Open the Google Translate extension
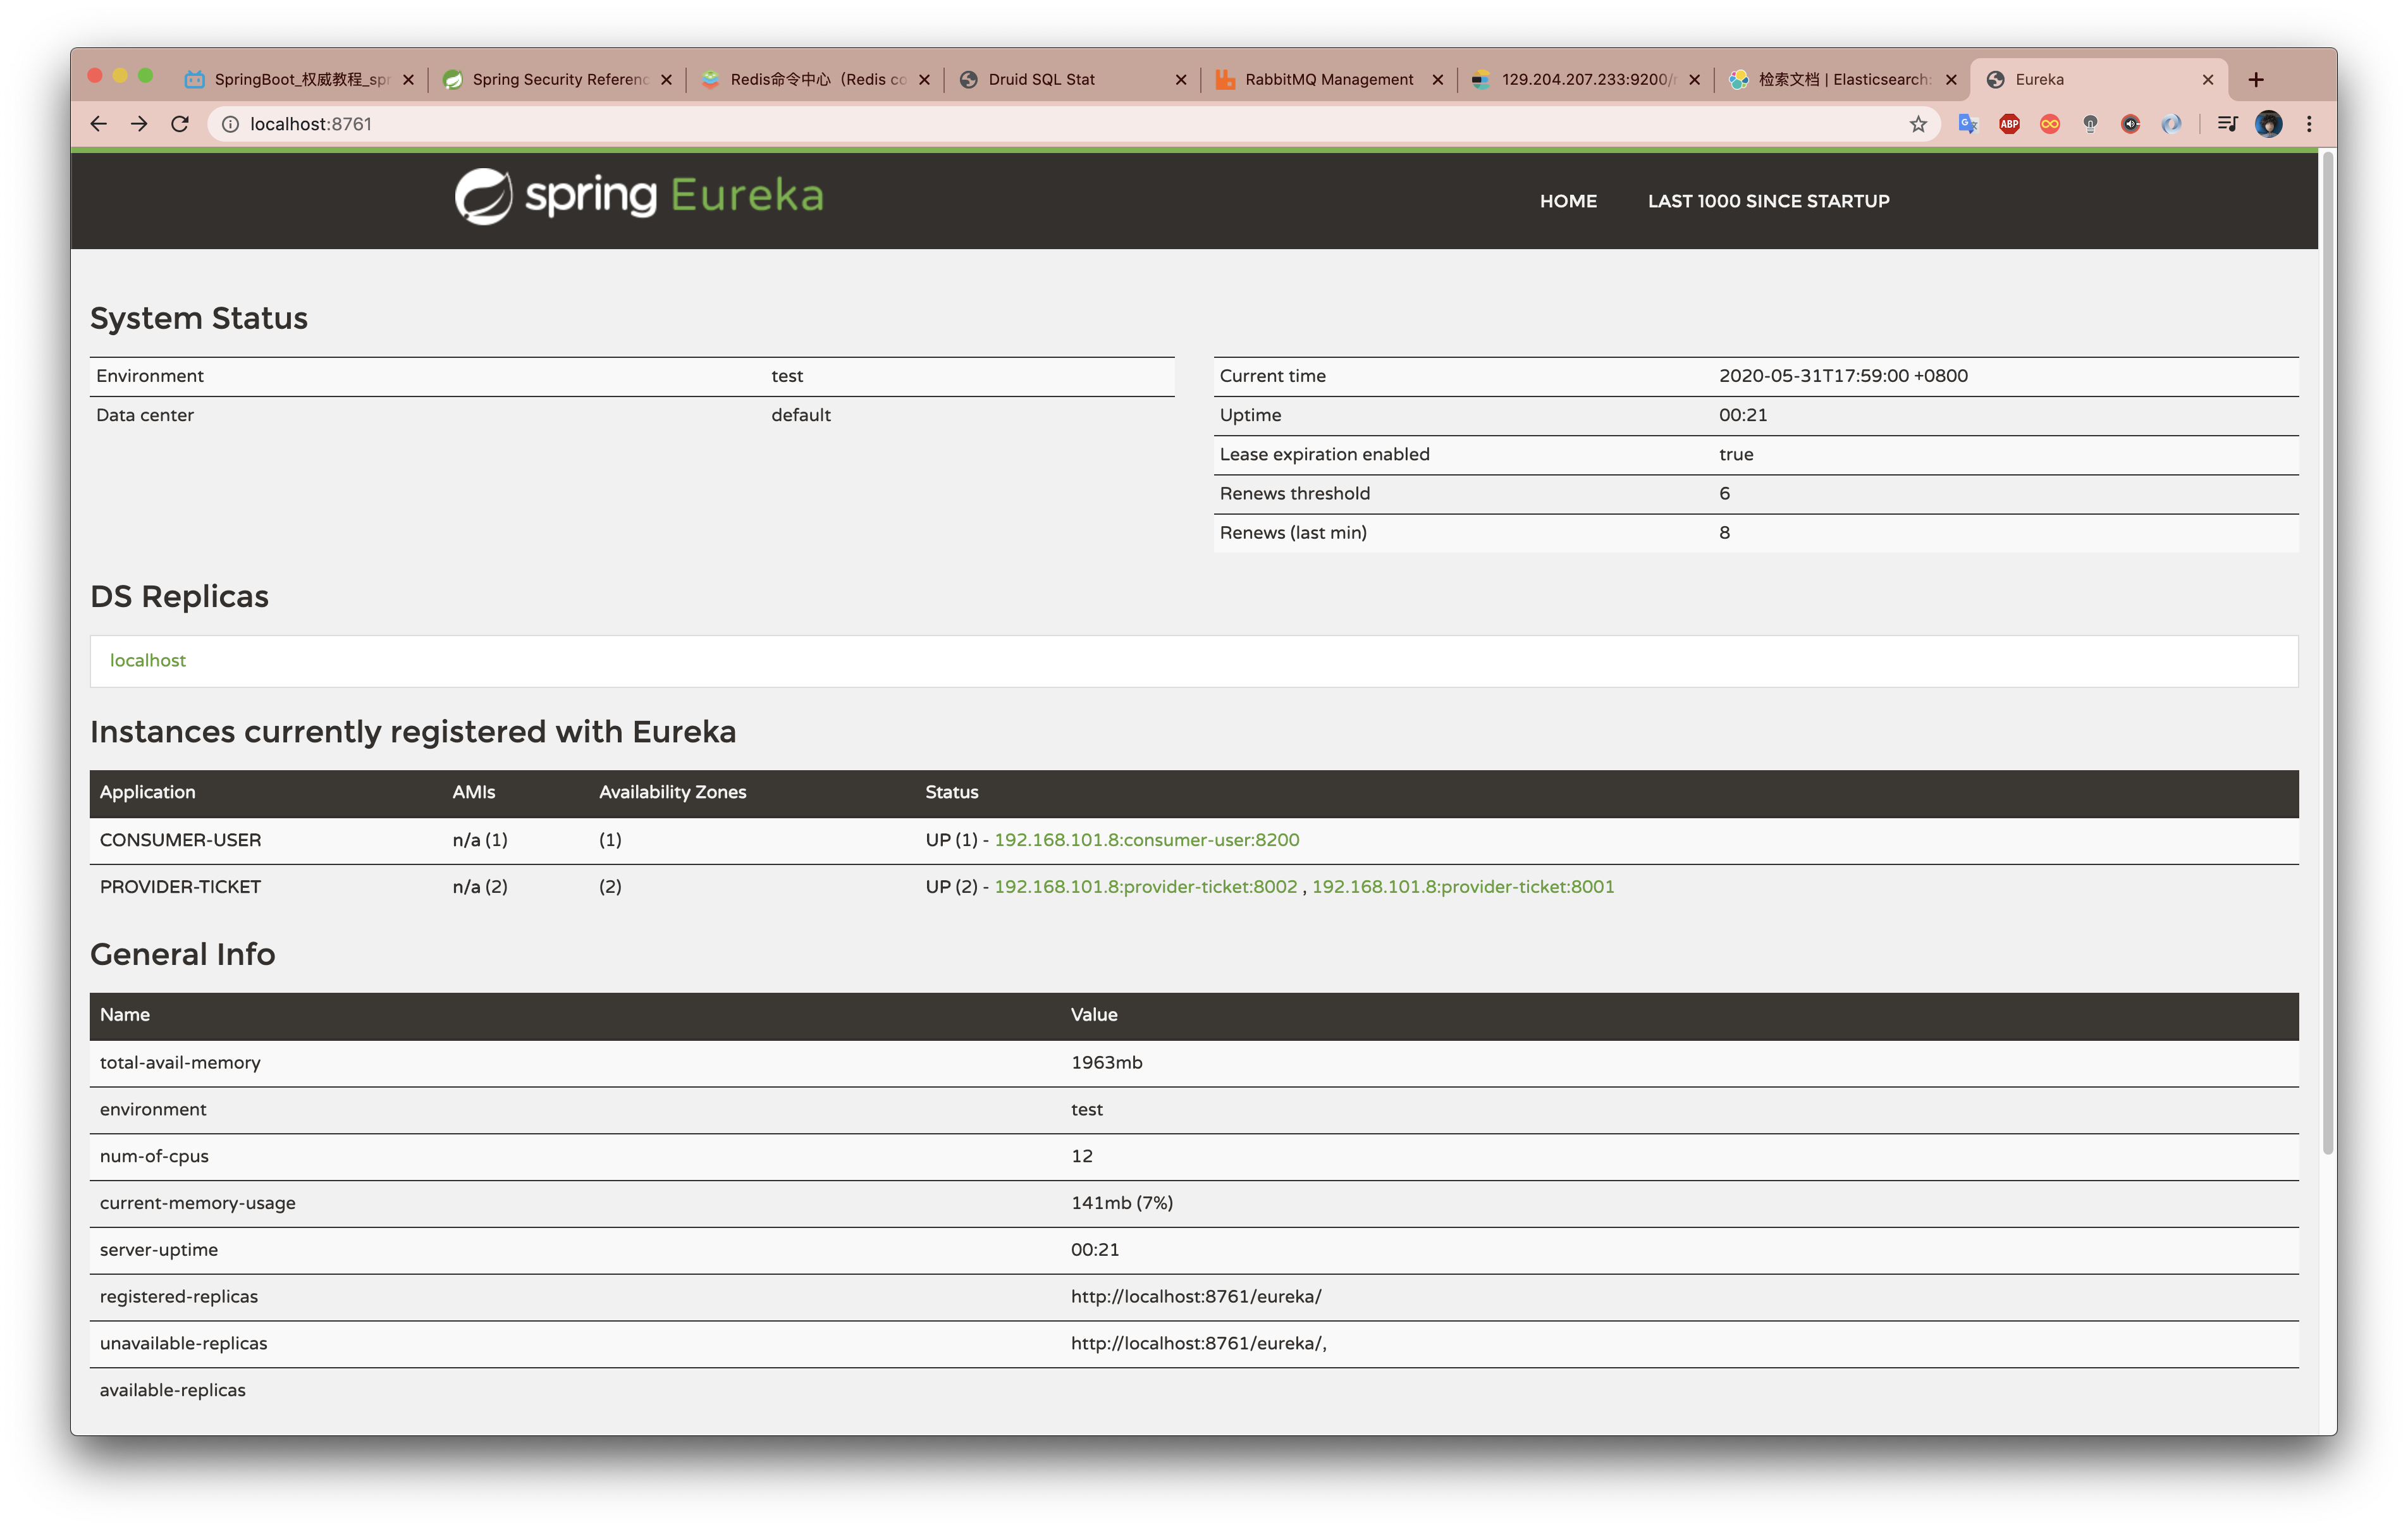This screenshot has width=2408, height=1529. (1968, 124)
